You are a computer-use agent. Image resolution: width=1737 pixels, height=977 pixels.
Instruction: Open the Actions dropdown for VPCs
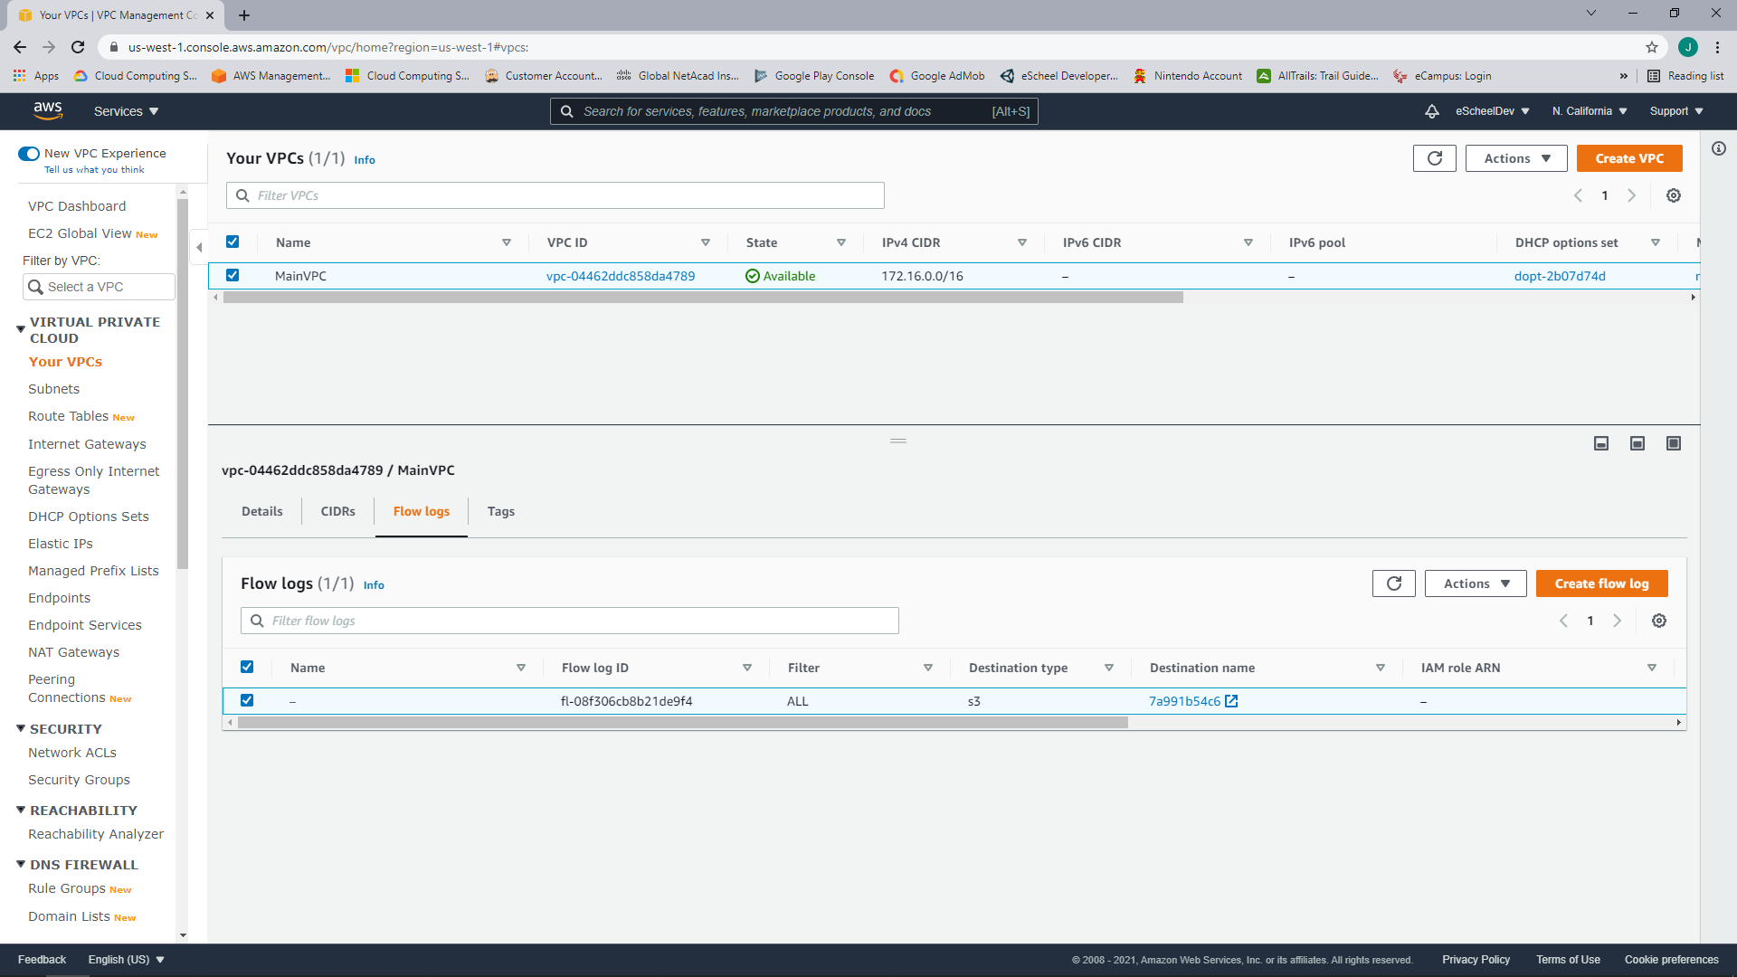pyautogui.click(x=1515, y=157)
